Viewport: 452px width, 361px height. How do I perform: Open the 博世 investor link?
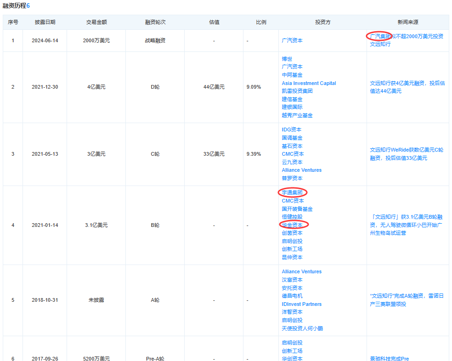287,59
